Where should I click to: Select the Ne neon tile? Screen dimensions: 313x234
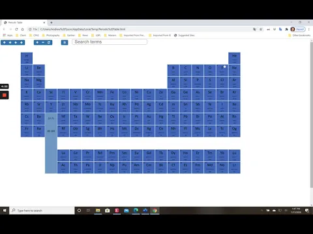click(x=234, y=70)
